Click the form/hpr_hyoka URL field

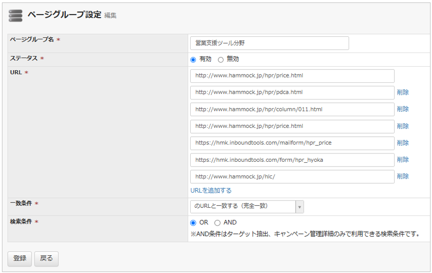292,160
